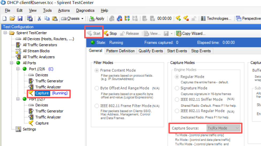Viewport: 261px width, 146px height.
Task: Collapse the Port //2/7 node
Action: pos(18,99)
